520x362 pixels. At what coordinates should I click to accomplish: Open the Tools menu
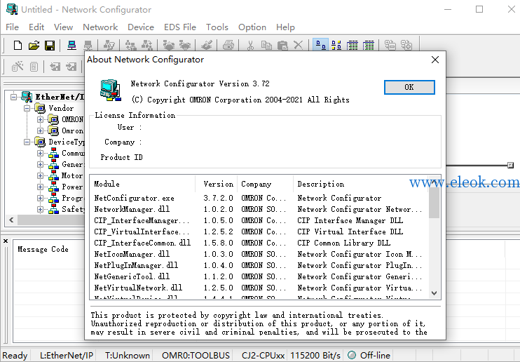(x=217, y=27)
